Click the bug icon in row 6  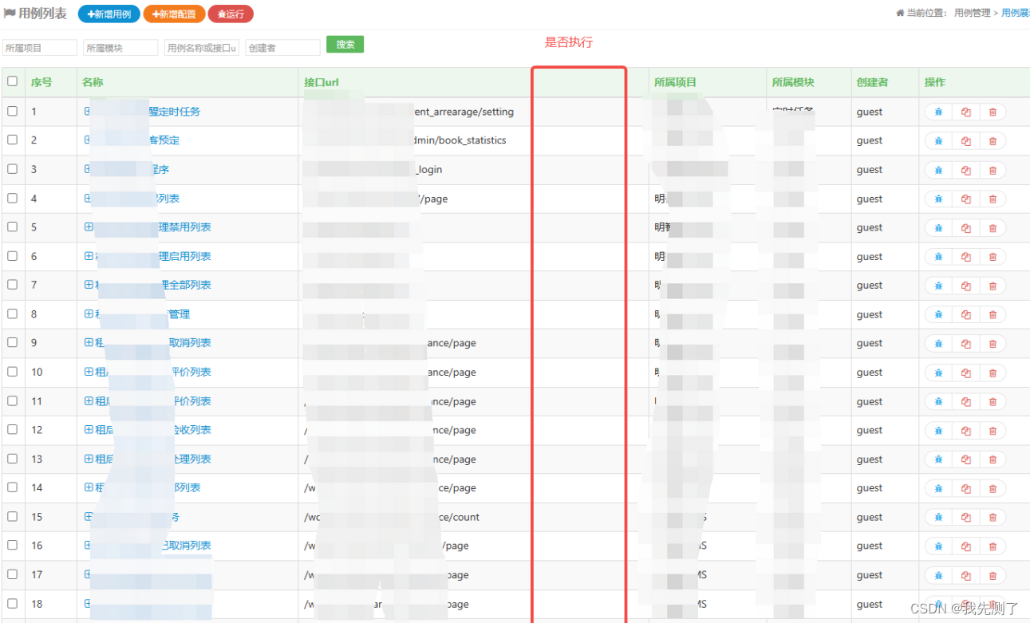pyautogui.click(x=938, y=257)
